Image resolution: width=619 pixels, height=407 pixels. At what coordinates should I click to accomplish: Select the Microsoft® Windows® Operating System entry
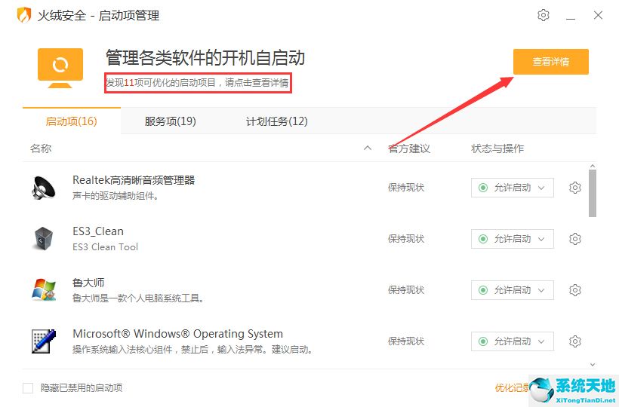click(177, 334)
